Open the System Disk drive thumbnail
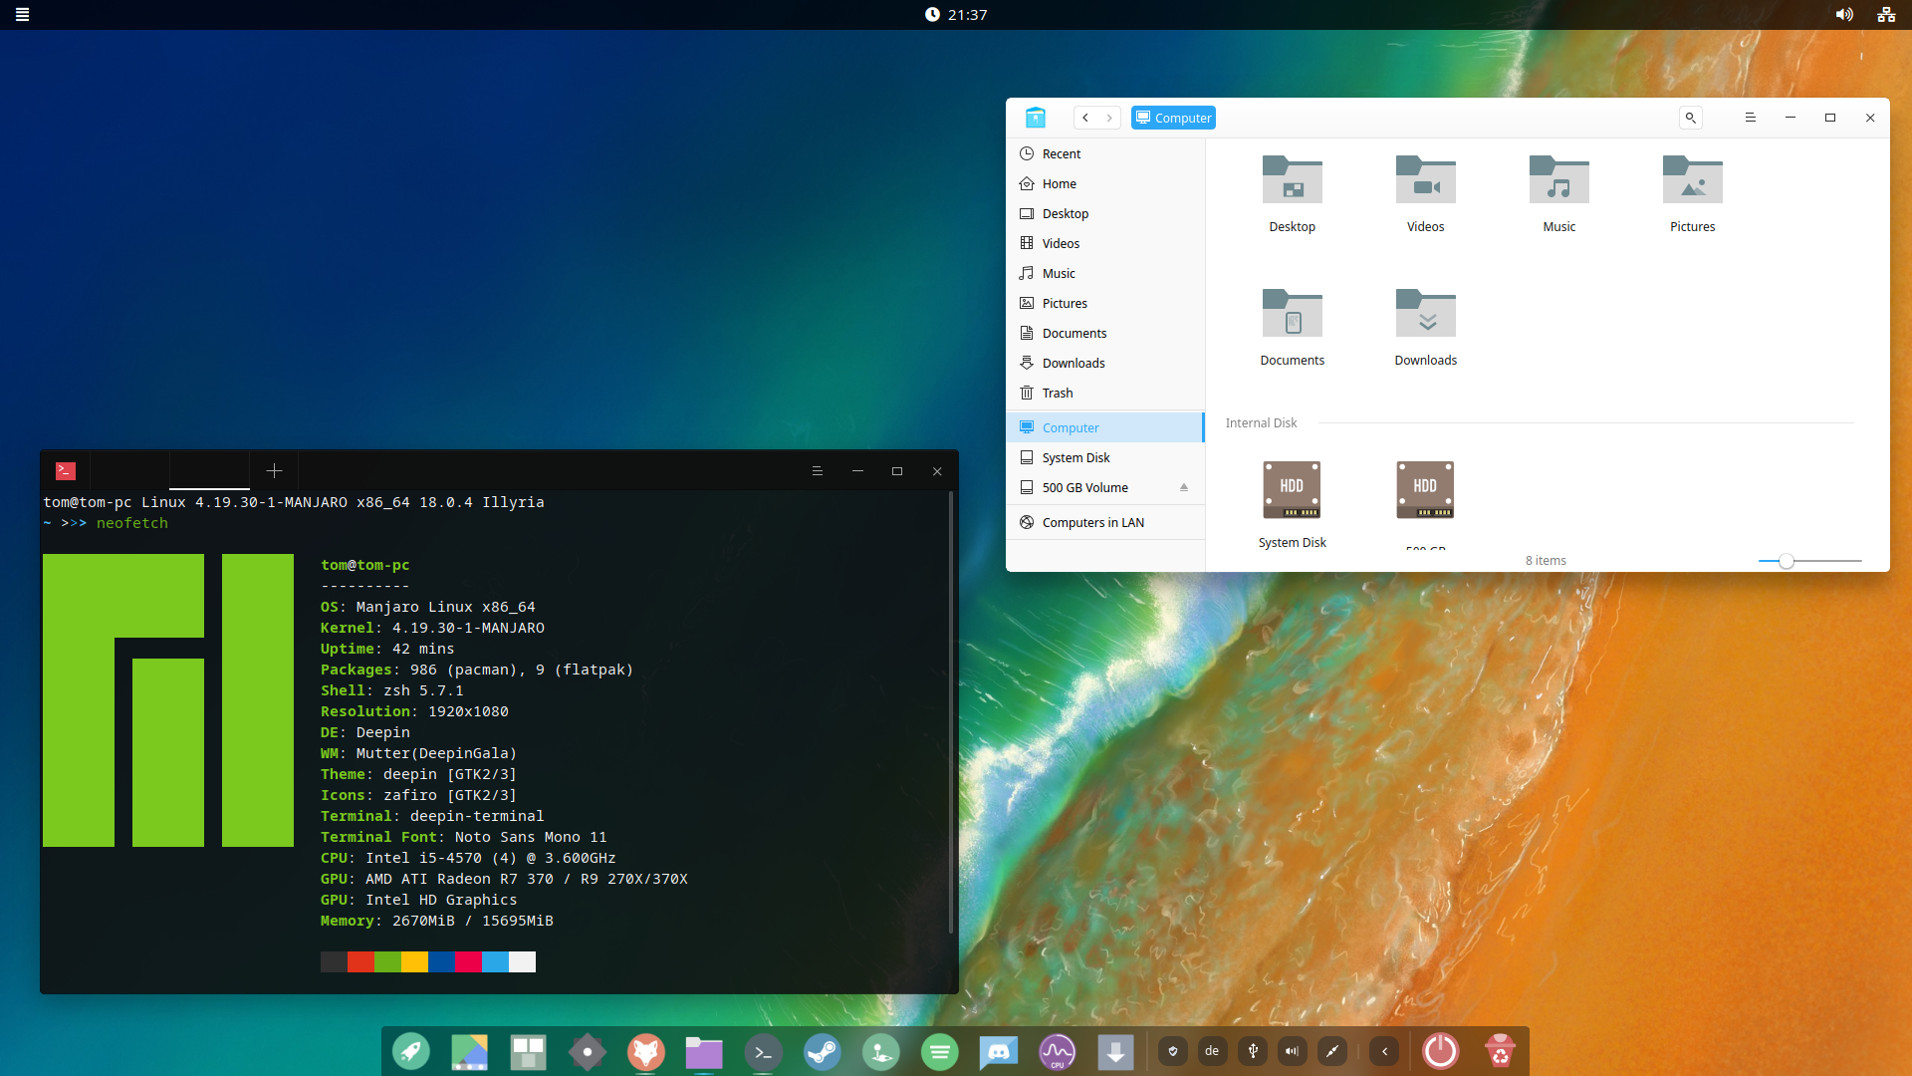1912x1076 pixels. (1292, 489)
